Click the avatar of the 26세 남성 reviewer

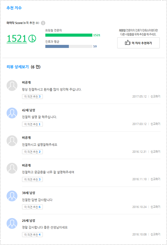tap(12, 224)
